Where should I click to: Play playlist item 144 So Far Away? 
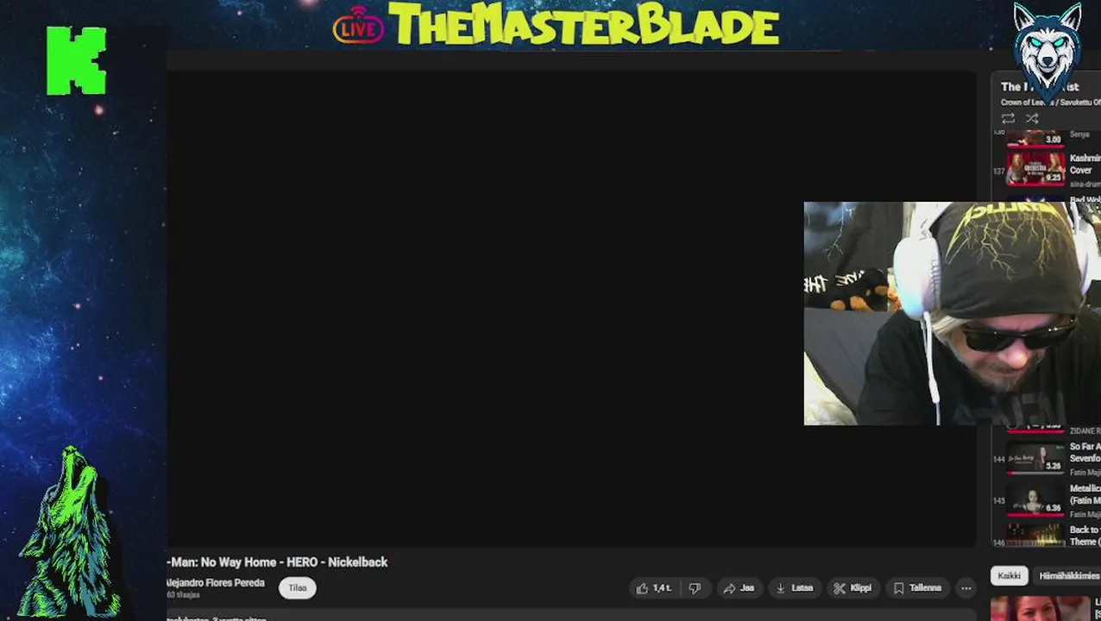tap(1048, 459)
